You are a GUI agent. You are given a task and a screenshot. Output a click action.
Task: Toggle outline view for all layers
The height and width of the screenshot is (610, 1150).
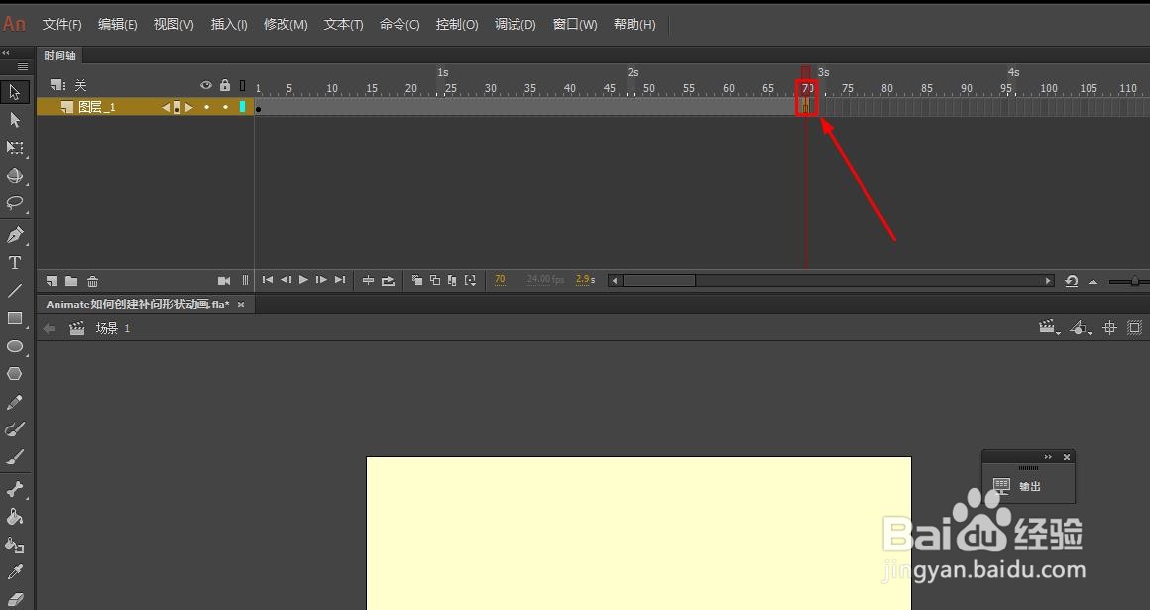click(243, 86)
